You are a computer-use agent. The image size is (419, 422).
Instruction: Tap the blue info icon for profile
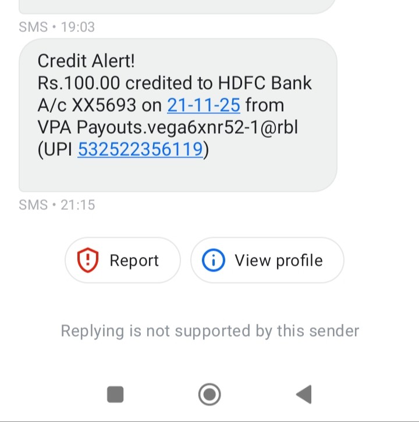[214, 260]
